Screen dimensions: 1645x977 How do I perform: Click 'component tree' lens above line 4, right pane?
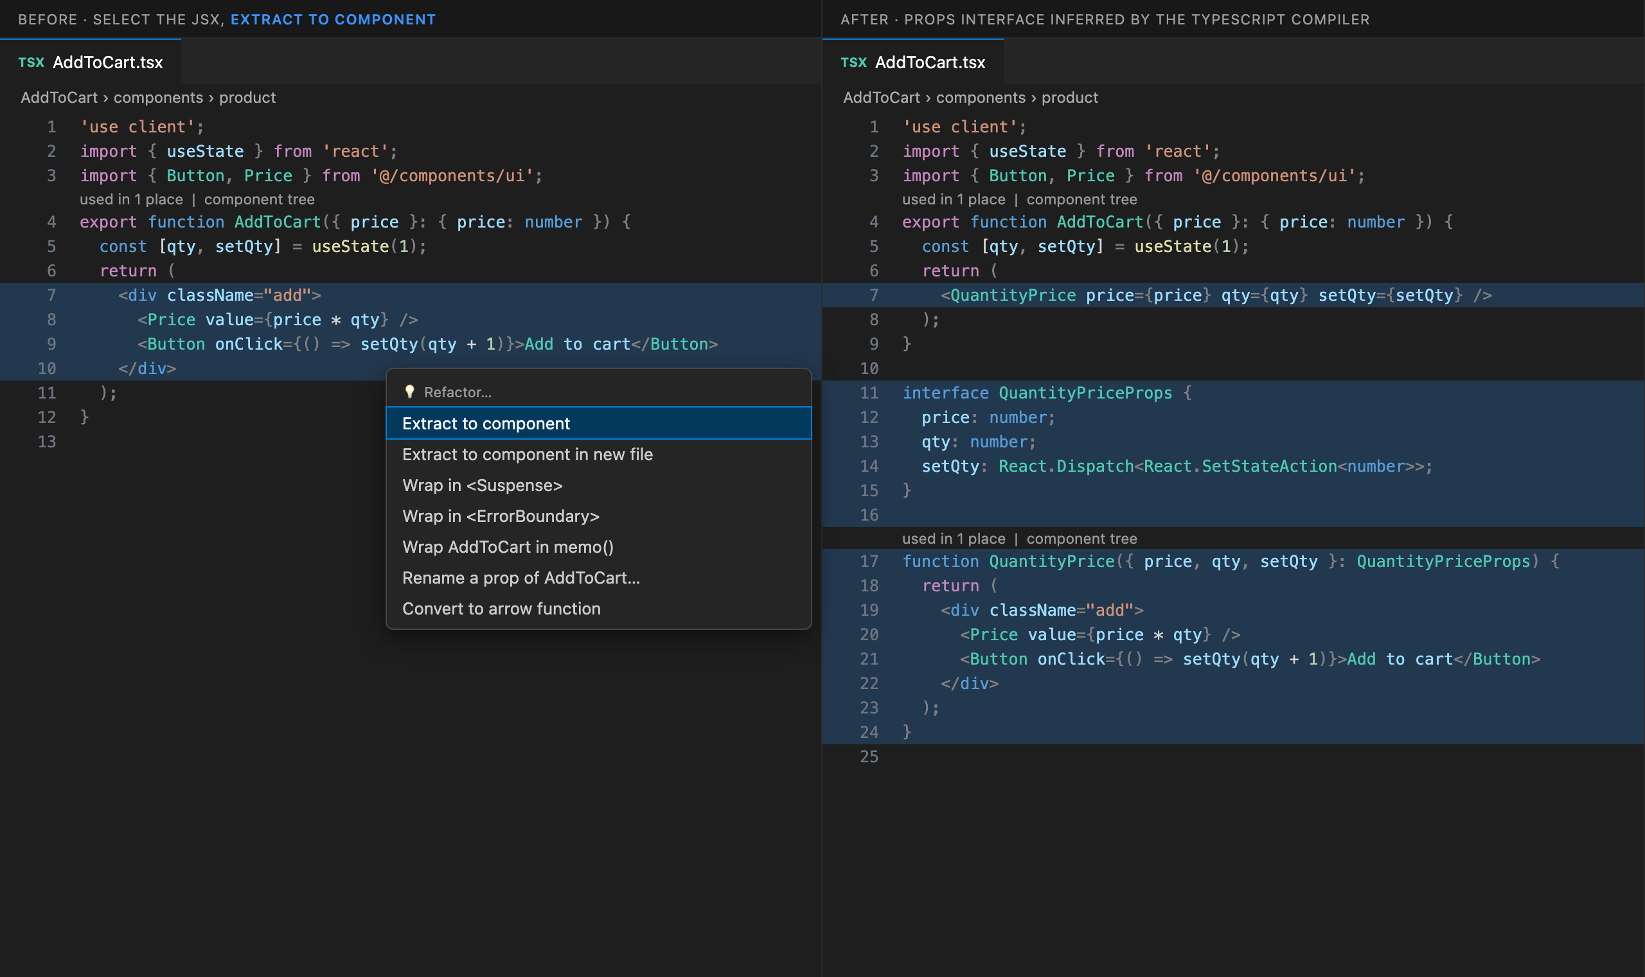click(1081, 199)
